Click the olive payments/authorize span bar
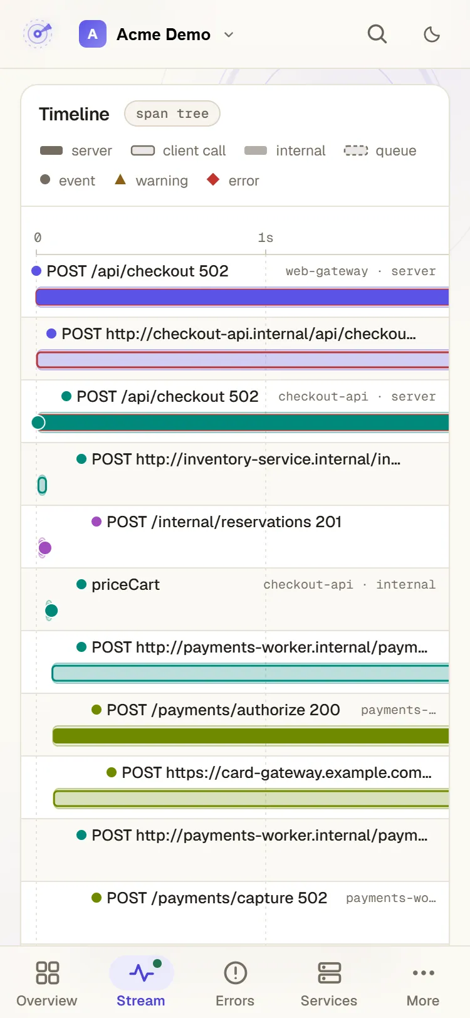The image size is (470, 1018). pos(251,736)
